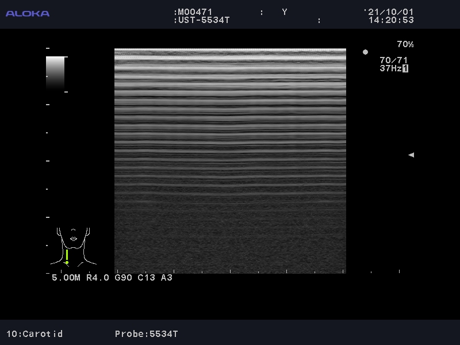Click the grayscale map bar
Image resolution: width=460 pixels, height=345 pixels.
55,72
